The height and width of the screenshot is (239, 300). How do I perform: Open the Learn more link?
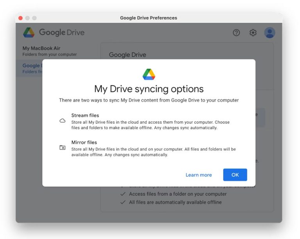[x=198, y=175]
